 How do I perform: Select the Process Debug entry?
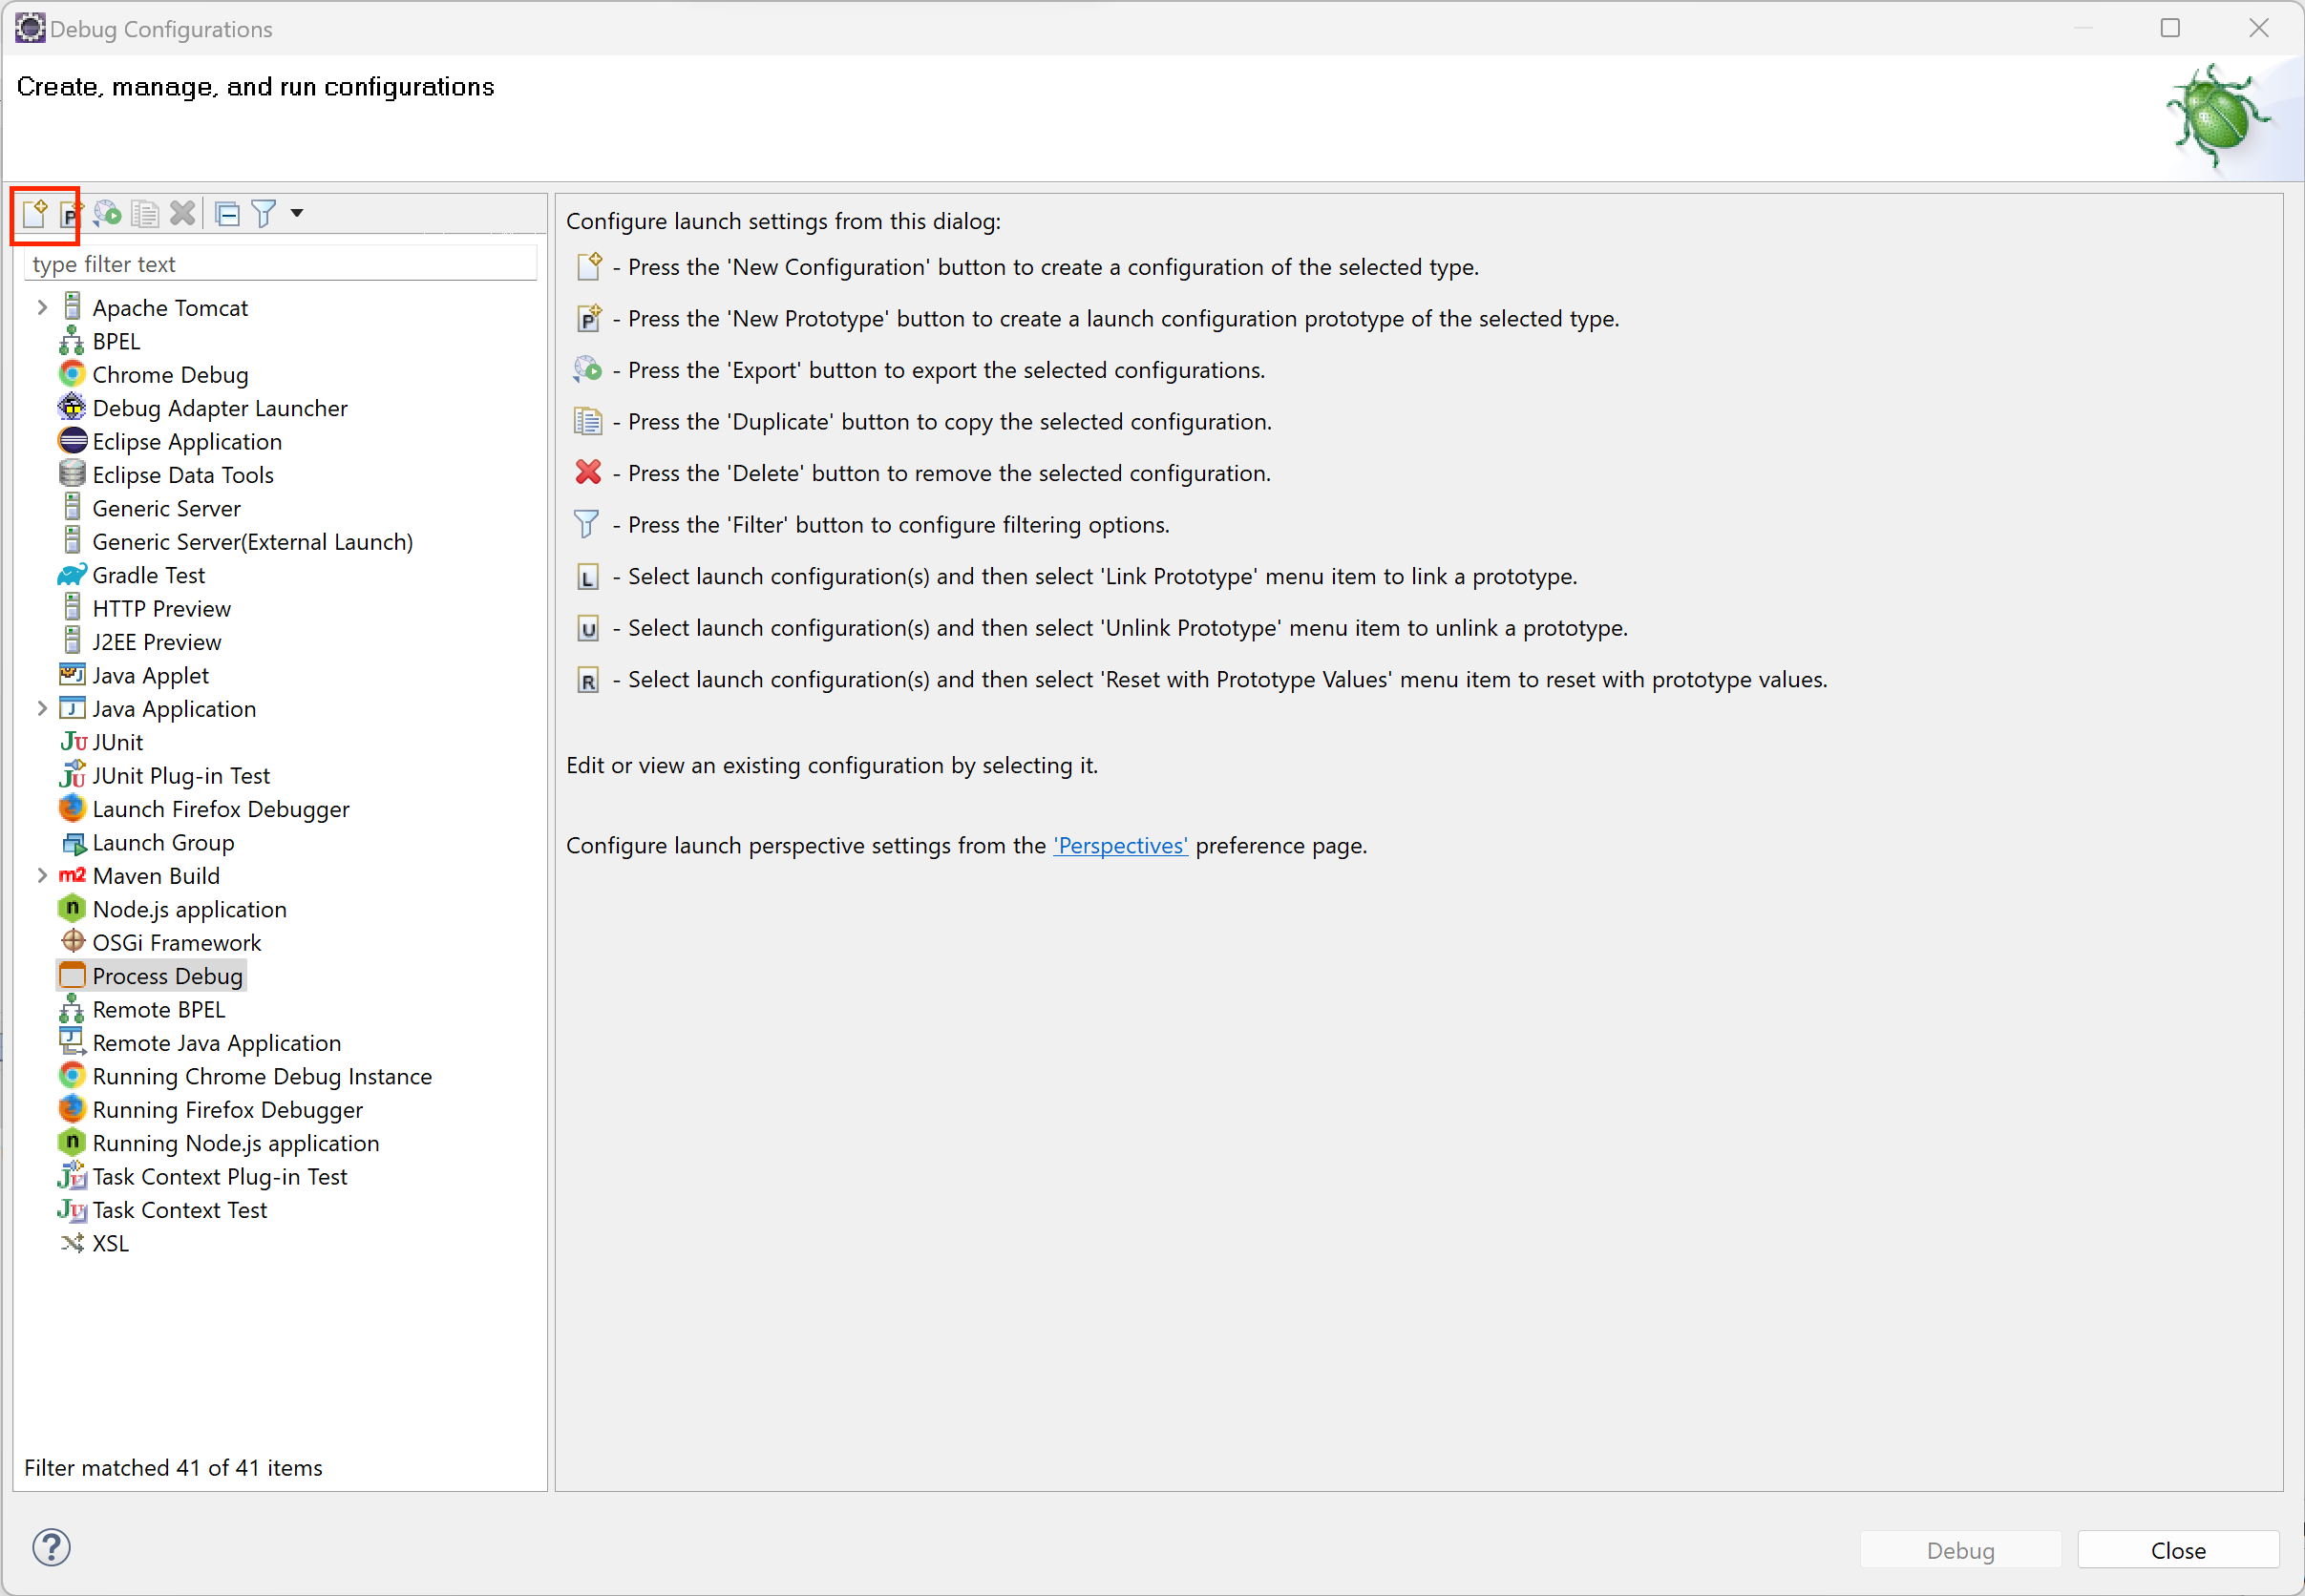coord(167,976)
